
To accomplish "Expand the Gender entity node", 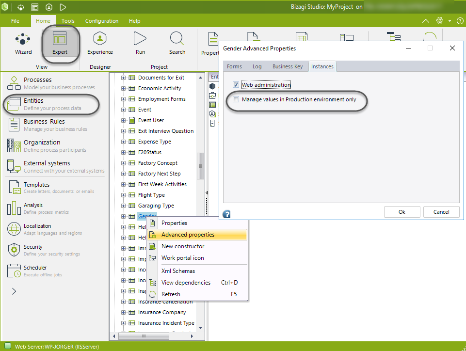I will 123,217.
